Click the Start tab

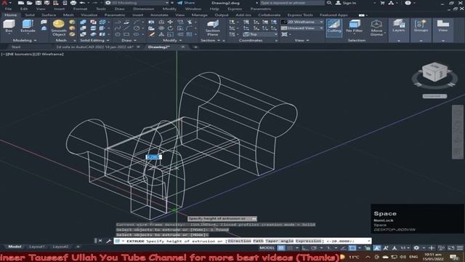click(16, 47)
